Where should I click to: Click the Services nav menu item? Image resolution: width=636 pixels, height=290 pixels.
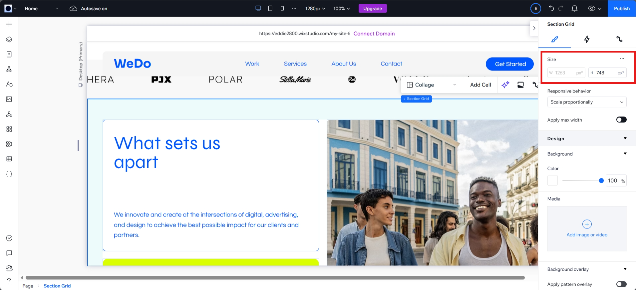click(295, 64)
